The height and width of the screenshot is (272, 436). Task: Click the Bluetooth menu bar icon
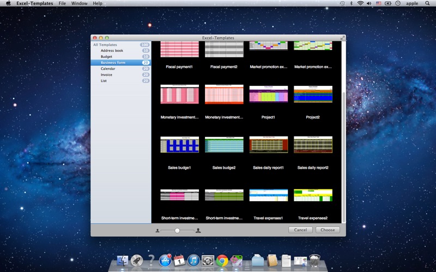(x=351, y=3)
